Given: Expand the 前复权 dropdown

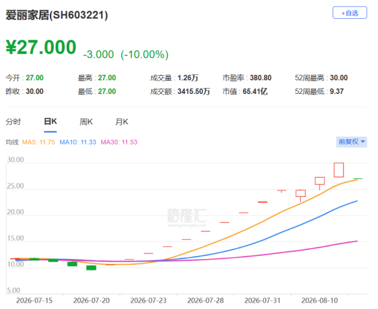Looking at the screenshot, I should click(351, 142).
